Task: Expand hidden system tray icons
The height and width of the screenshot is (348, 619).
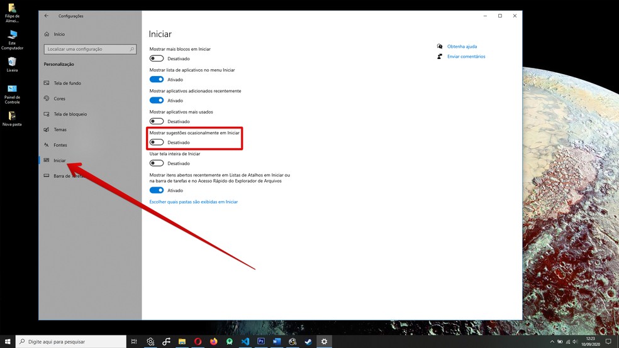Action: click(552, 342)
